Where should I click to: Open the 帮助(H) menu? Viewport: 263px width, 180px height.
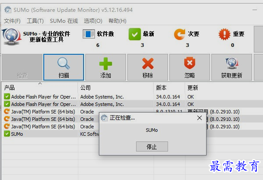tap(117, 21)
